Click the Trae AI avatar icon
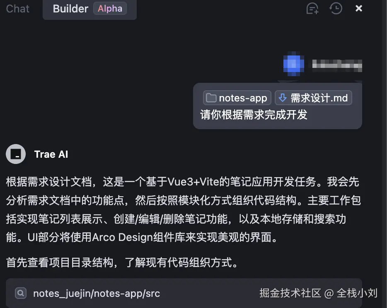The width and height of the screenshot is (387, 308). pyautogui.click(x=16, y=154)
